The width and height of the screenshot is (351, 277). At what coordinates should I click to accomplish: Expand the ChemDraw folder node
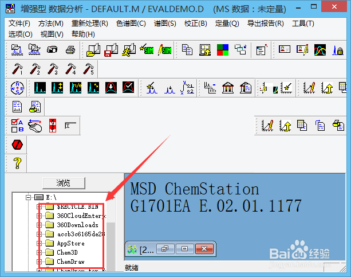coord(39,262)
